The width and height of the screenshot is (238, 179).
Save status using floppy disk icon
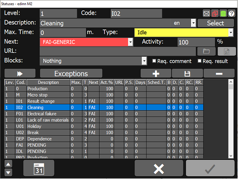pyautogui.click(x=187, y=74)
